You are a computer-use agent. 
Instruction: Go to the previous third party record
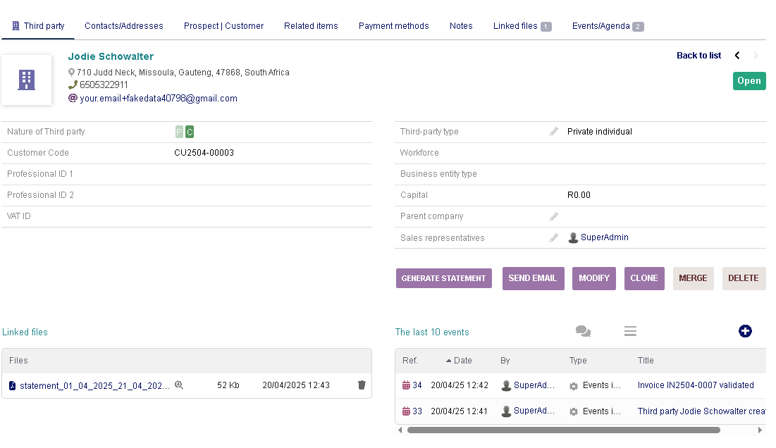(737, 56)
